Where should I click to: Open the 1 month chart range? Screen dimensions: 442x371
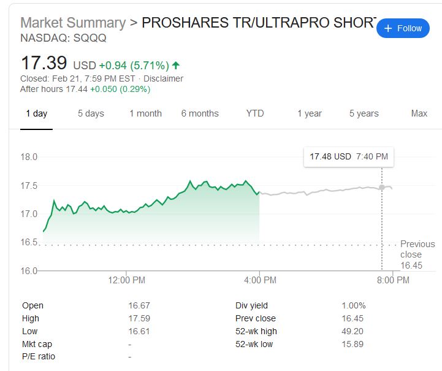click(x=145, y=113)
